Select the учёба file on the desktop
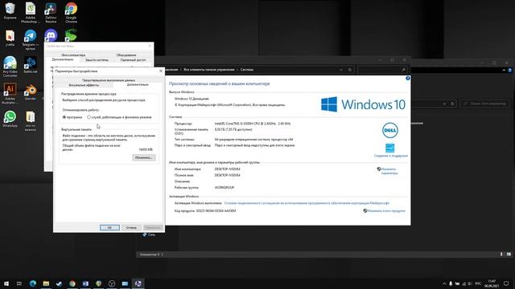 tap(10, 38)
